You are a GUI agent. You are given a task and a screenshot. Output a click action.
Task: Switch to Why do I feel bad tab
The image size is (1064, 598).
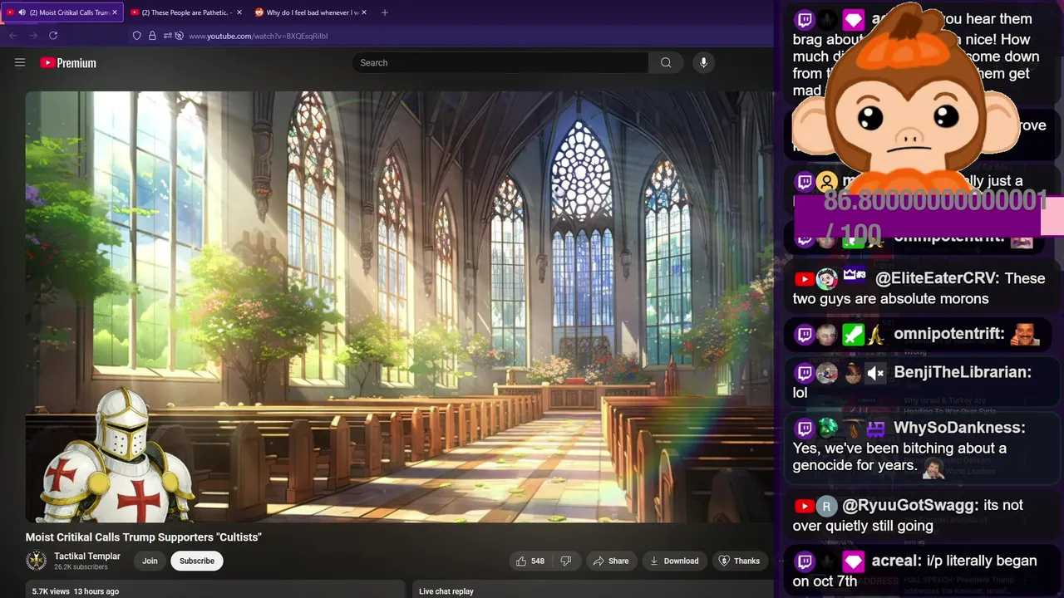pos(309,12)
